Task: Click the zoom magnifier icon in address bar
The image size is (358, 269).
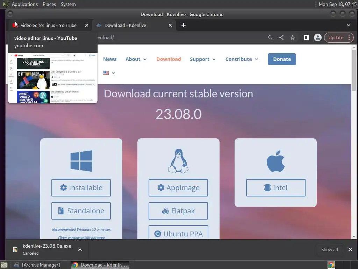Action: point(270,37)
